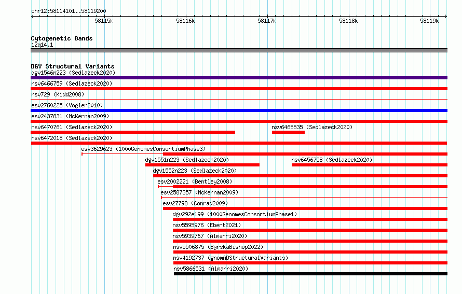Click the dgv1546n223 (Sedlazeck2020) variant label

(x=73, y=73)
